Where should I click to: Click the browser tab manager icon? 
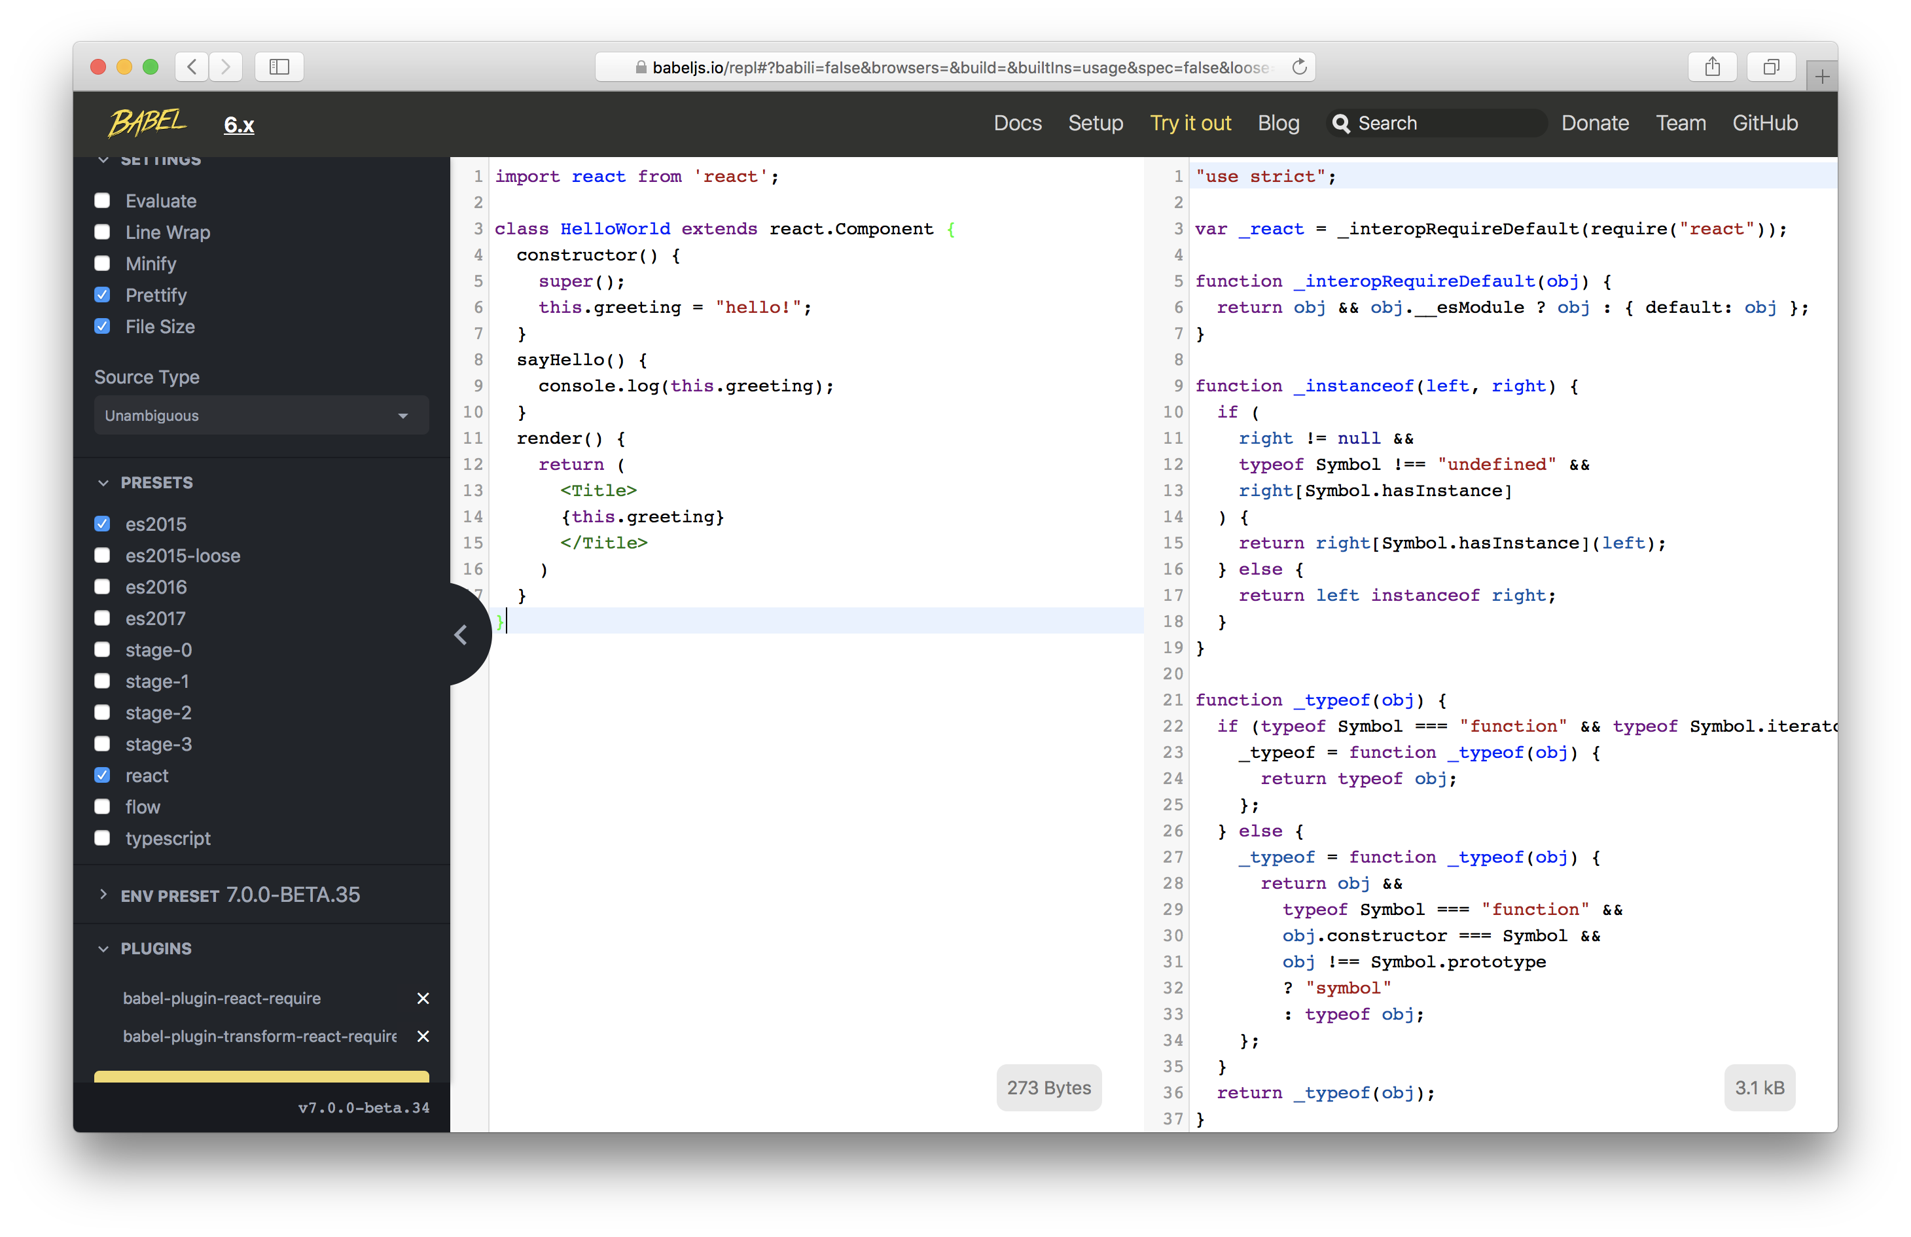[x=1769, y=65]
